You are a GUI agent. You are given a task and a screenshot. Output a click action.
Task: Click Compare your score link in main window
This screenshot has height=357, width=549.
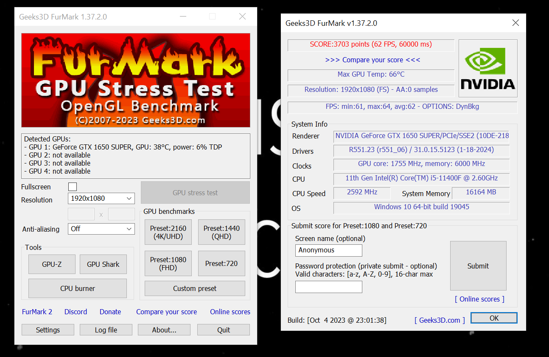166,312
